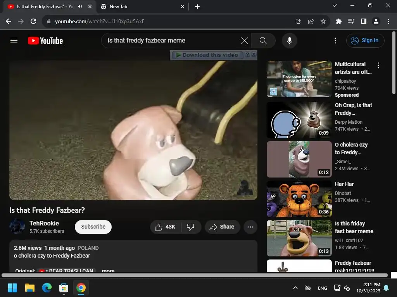Open BEAR TRASH CAN original link
This screenshot has height=297, width=397.
[x=66, y=270]
